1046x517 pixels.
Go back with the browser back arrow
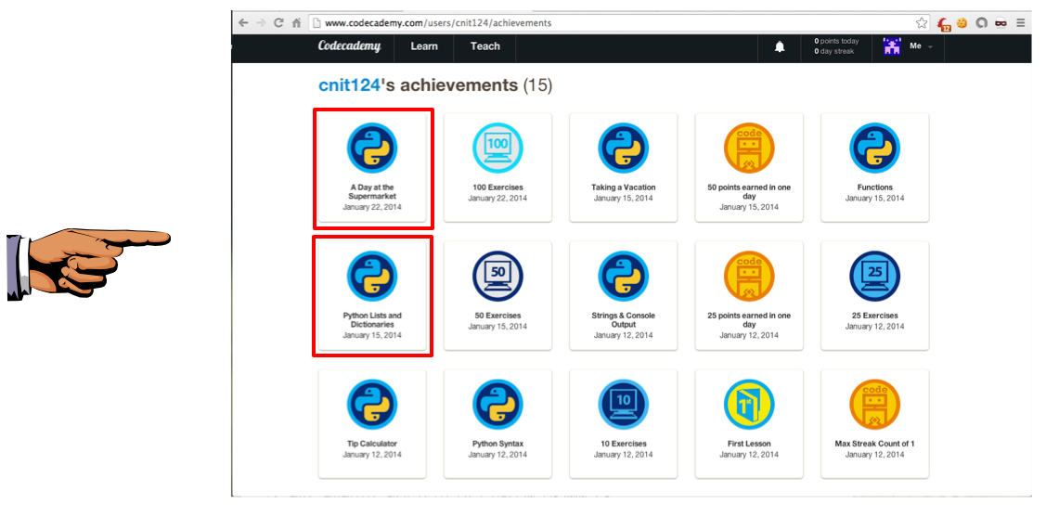click(243, 22)
